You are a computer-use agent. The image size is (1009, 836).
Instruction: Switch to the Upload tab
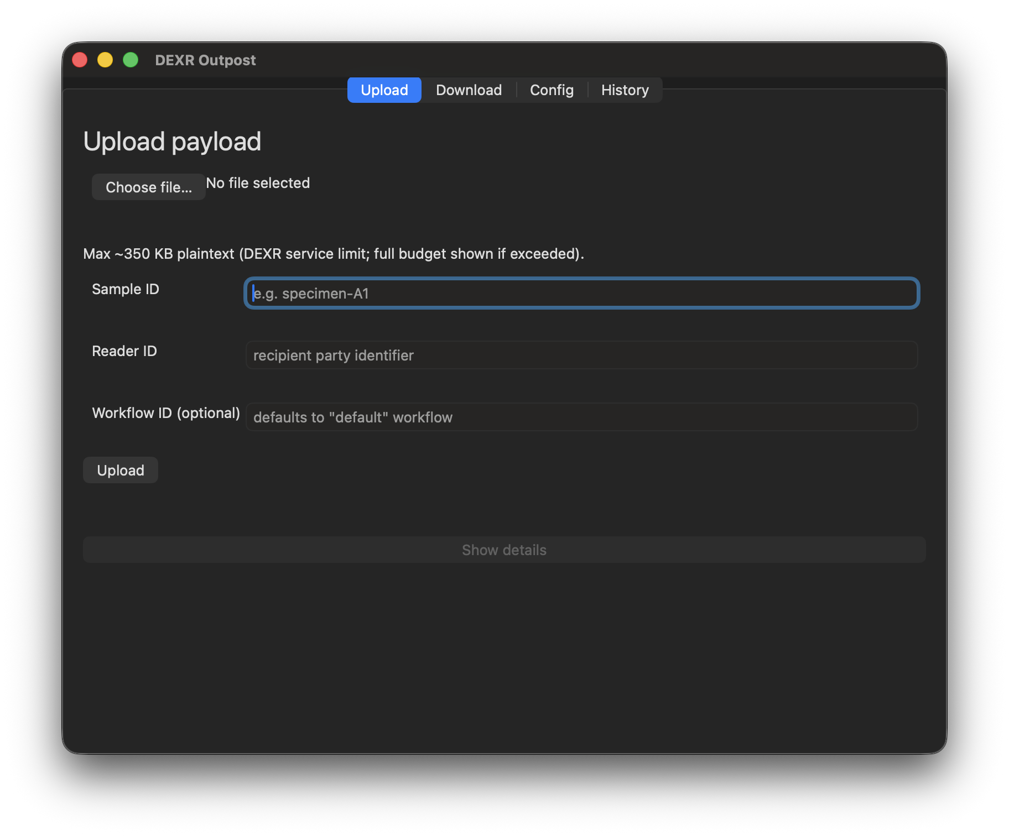pos(384,90)
